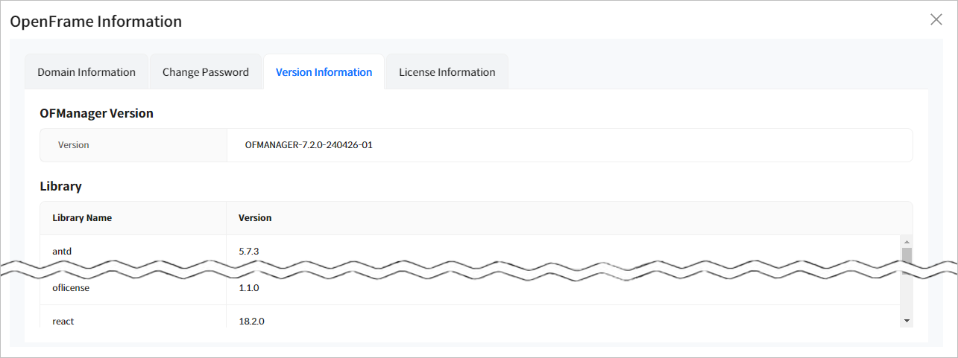958x358 pixels.
Task: Click the OFMANAGER-7.2.0-240426-01 version value
Action: (309, 145)
